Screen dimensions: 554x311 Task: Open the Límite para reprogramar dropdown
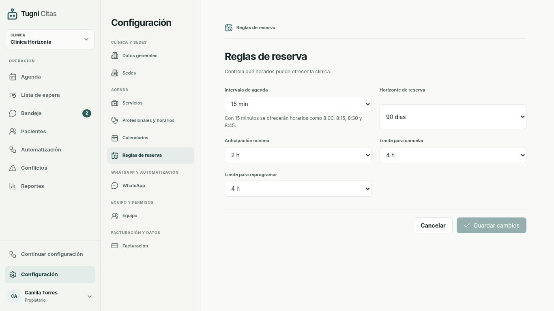298,189
